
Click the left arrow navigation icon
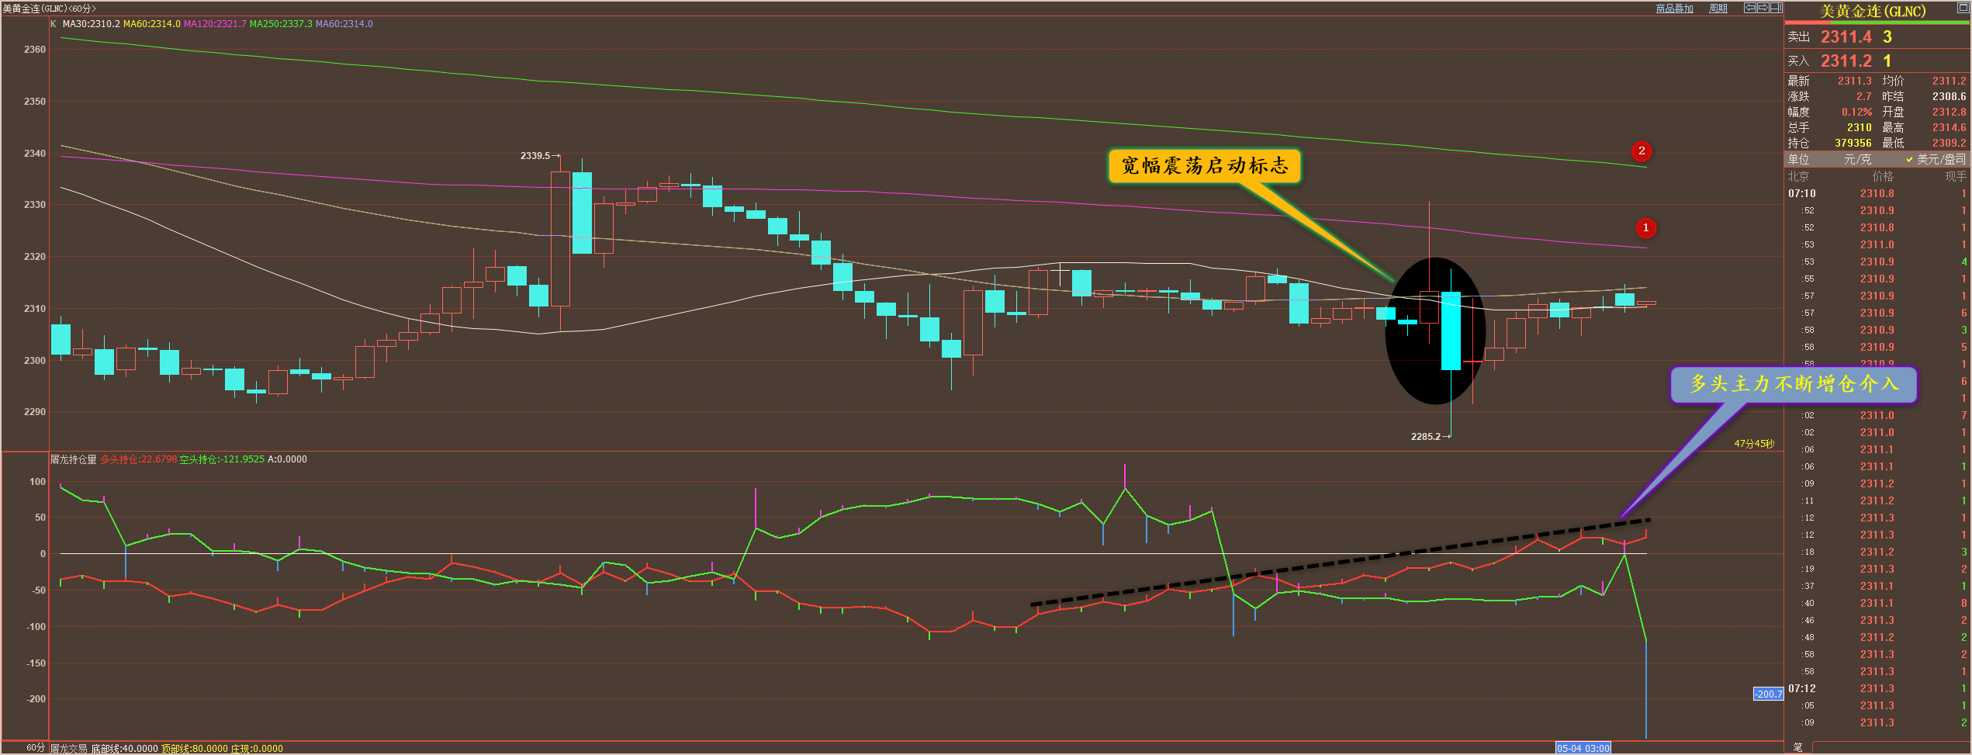(1749, 8)
